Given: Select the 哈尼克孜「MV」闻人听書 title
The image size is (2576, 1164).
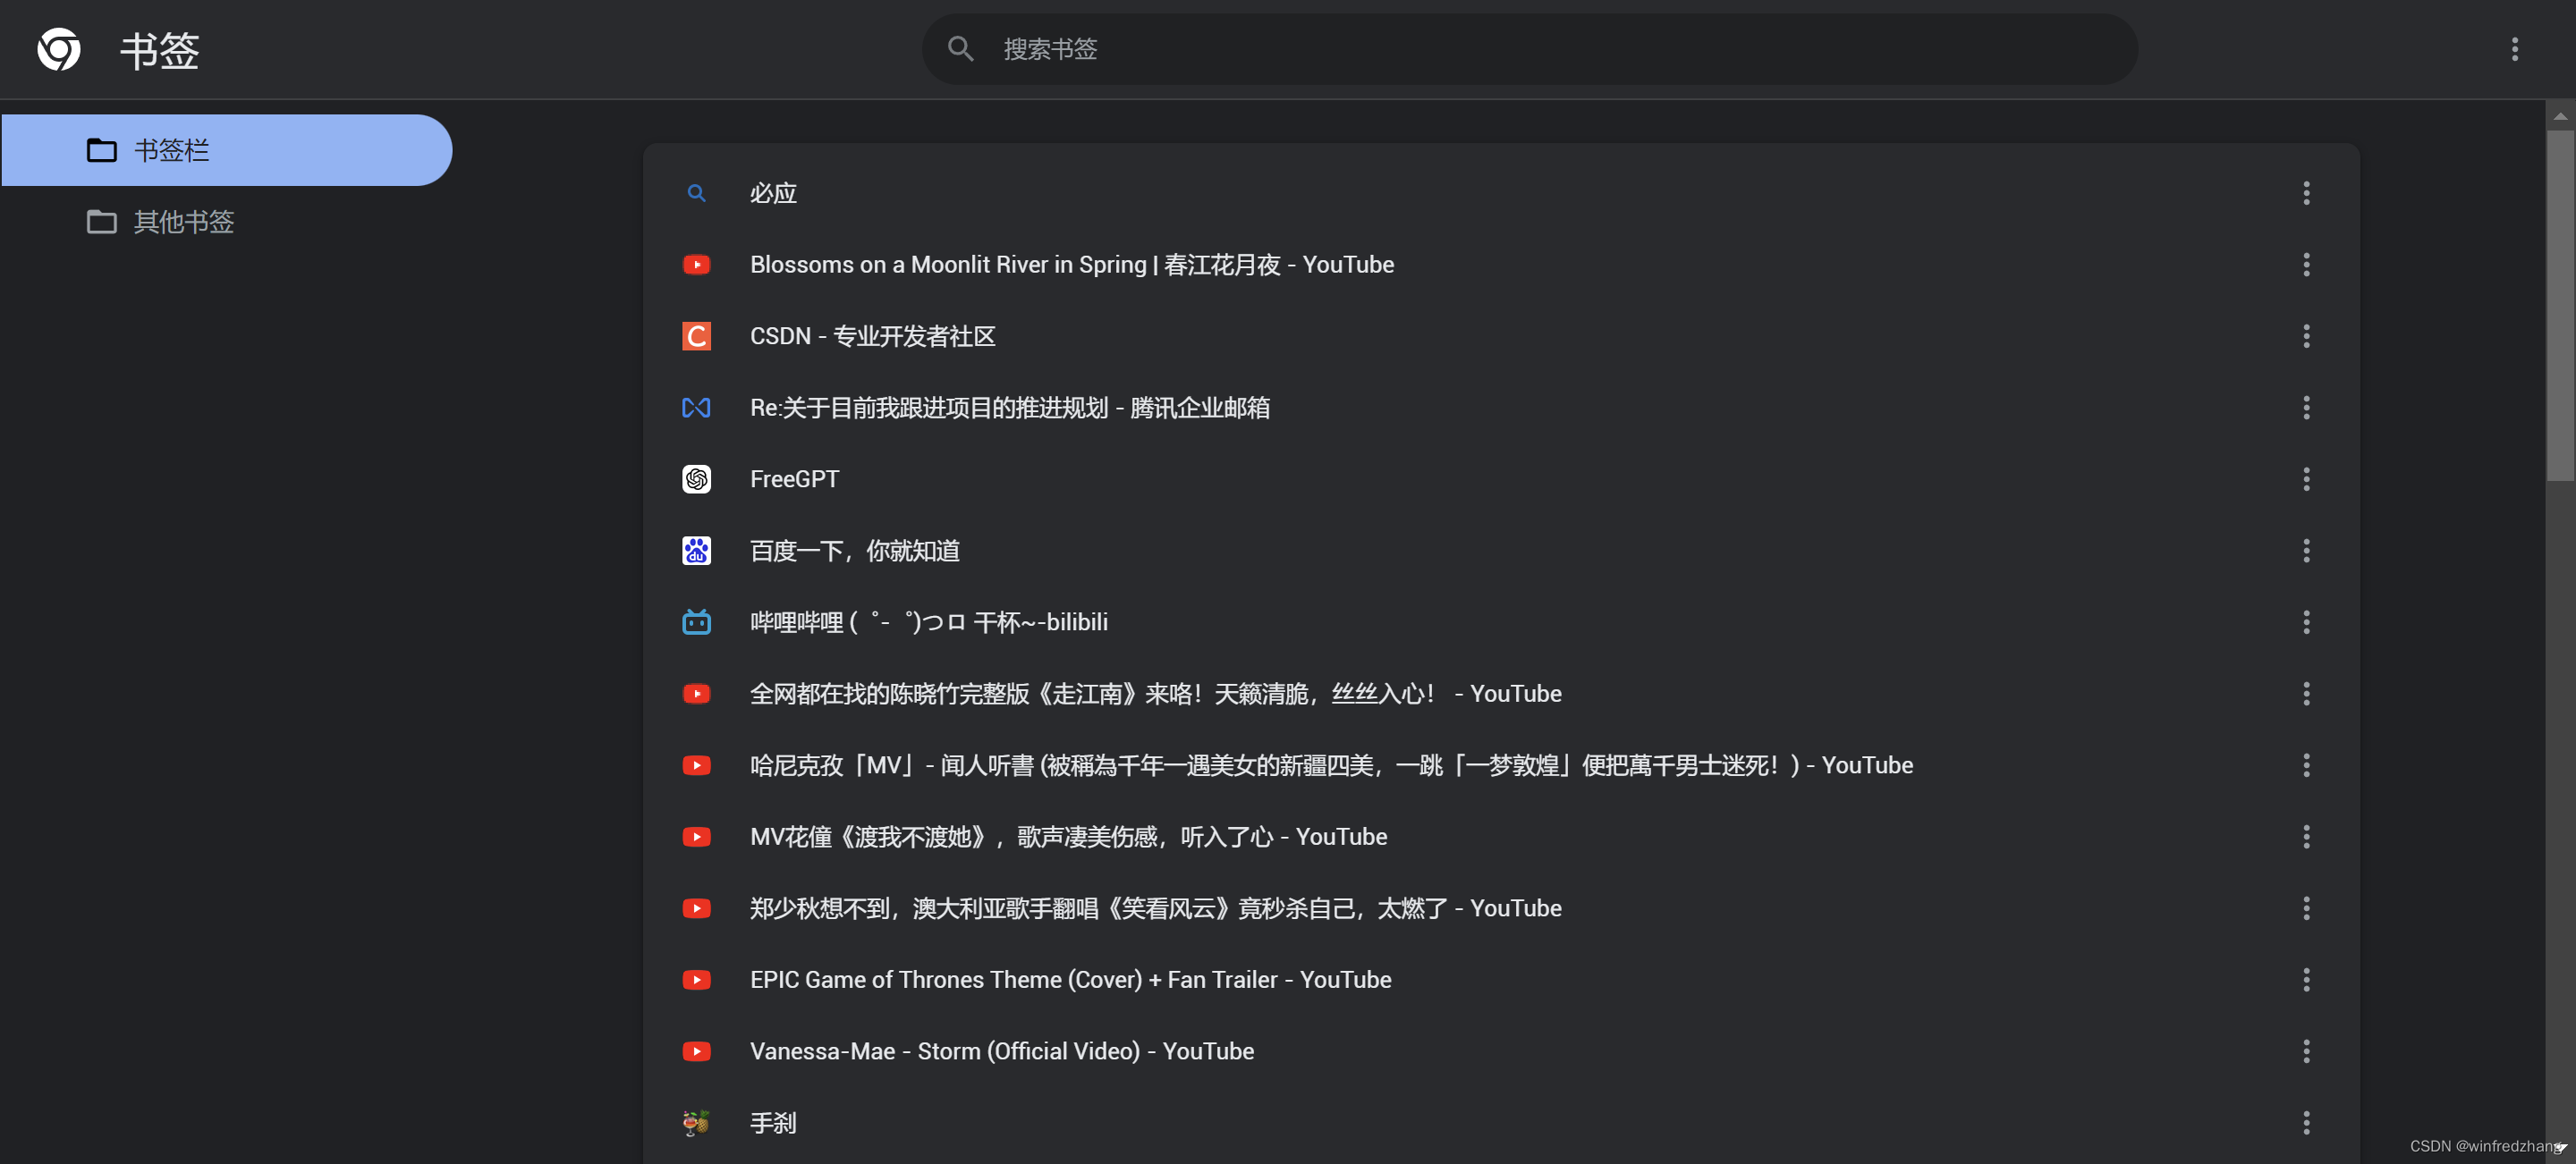Looking at the screenshot, I should coord(1332,765).
